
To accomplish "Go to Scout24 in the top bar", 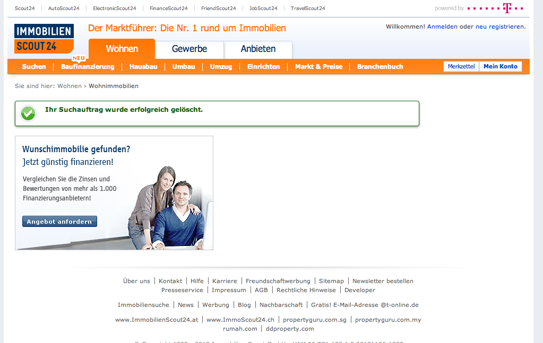I will 25,8.
